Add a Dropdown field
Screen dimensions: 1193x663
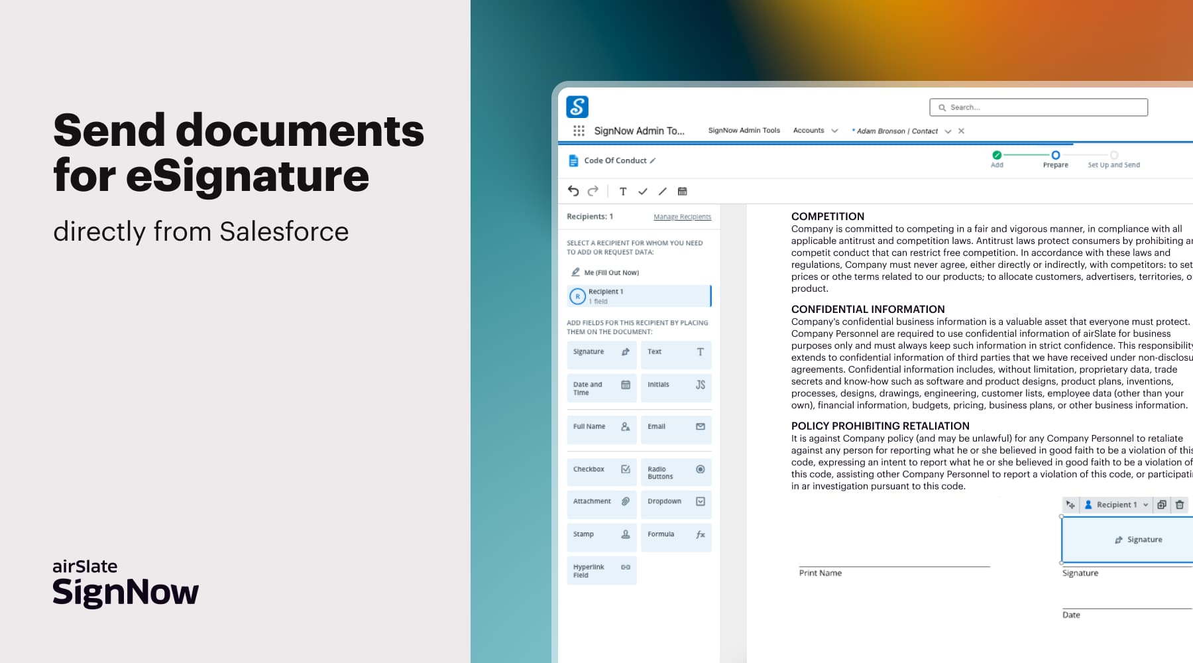point(676,505)
